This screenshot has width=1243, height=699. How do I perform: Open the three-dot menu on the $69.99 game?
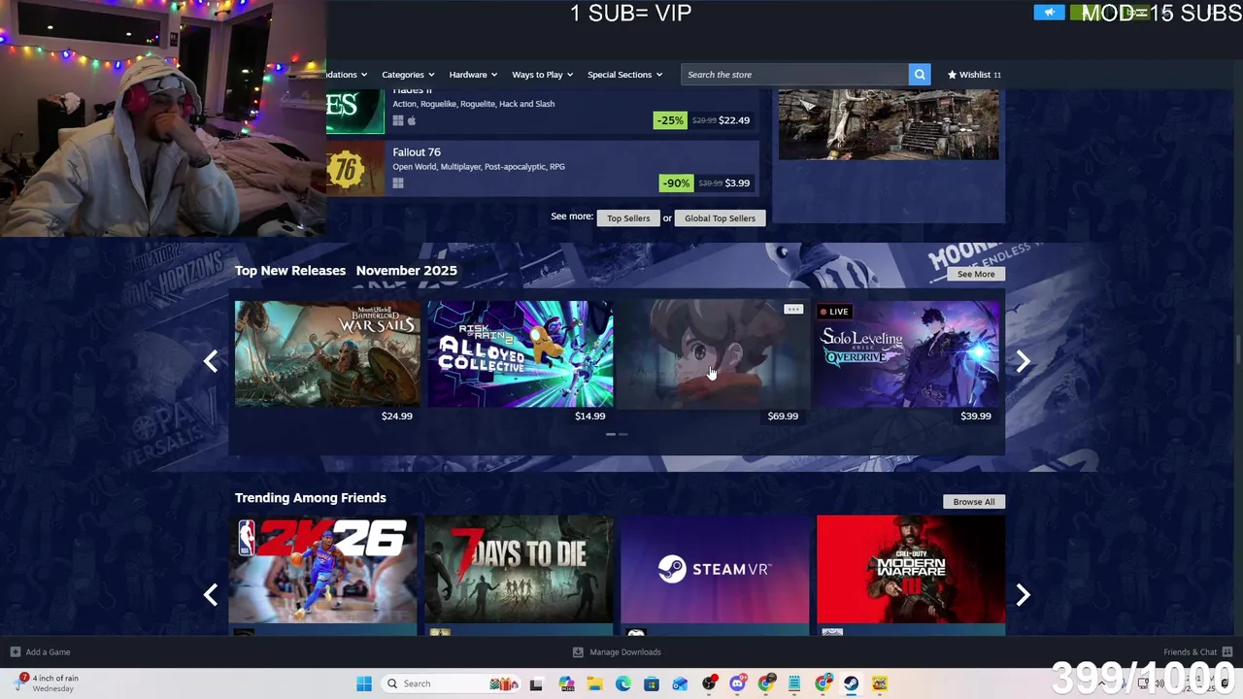click(793, 310)
